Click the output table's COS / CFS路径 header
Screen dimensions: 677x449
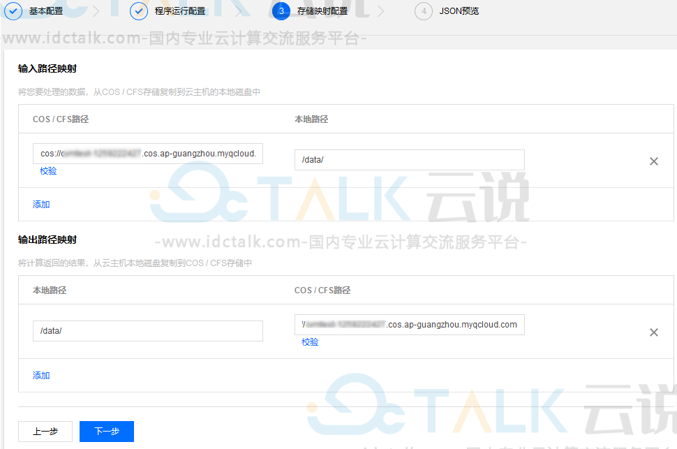point(322,290)
